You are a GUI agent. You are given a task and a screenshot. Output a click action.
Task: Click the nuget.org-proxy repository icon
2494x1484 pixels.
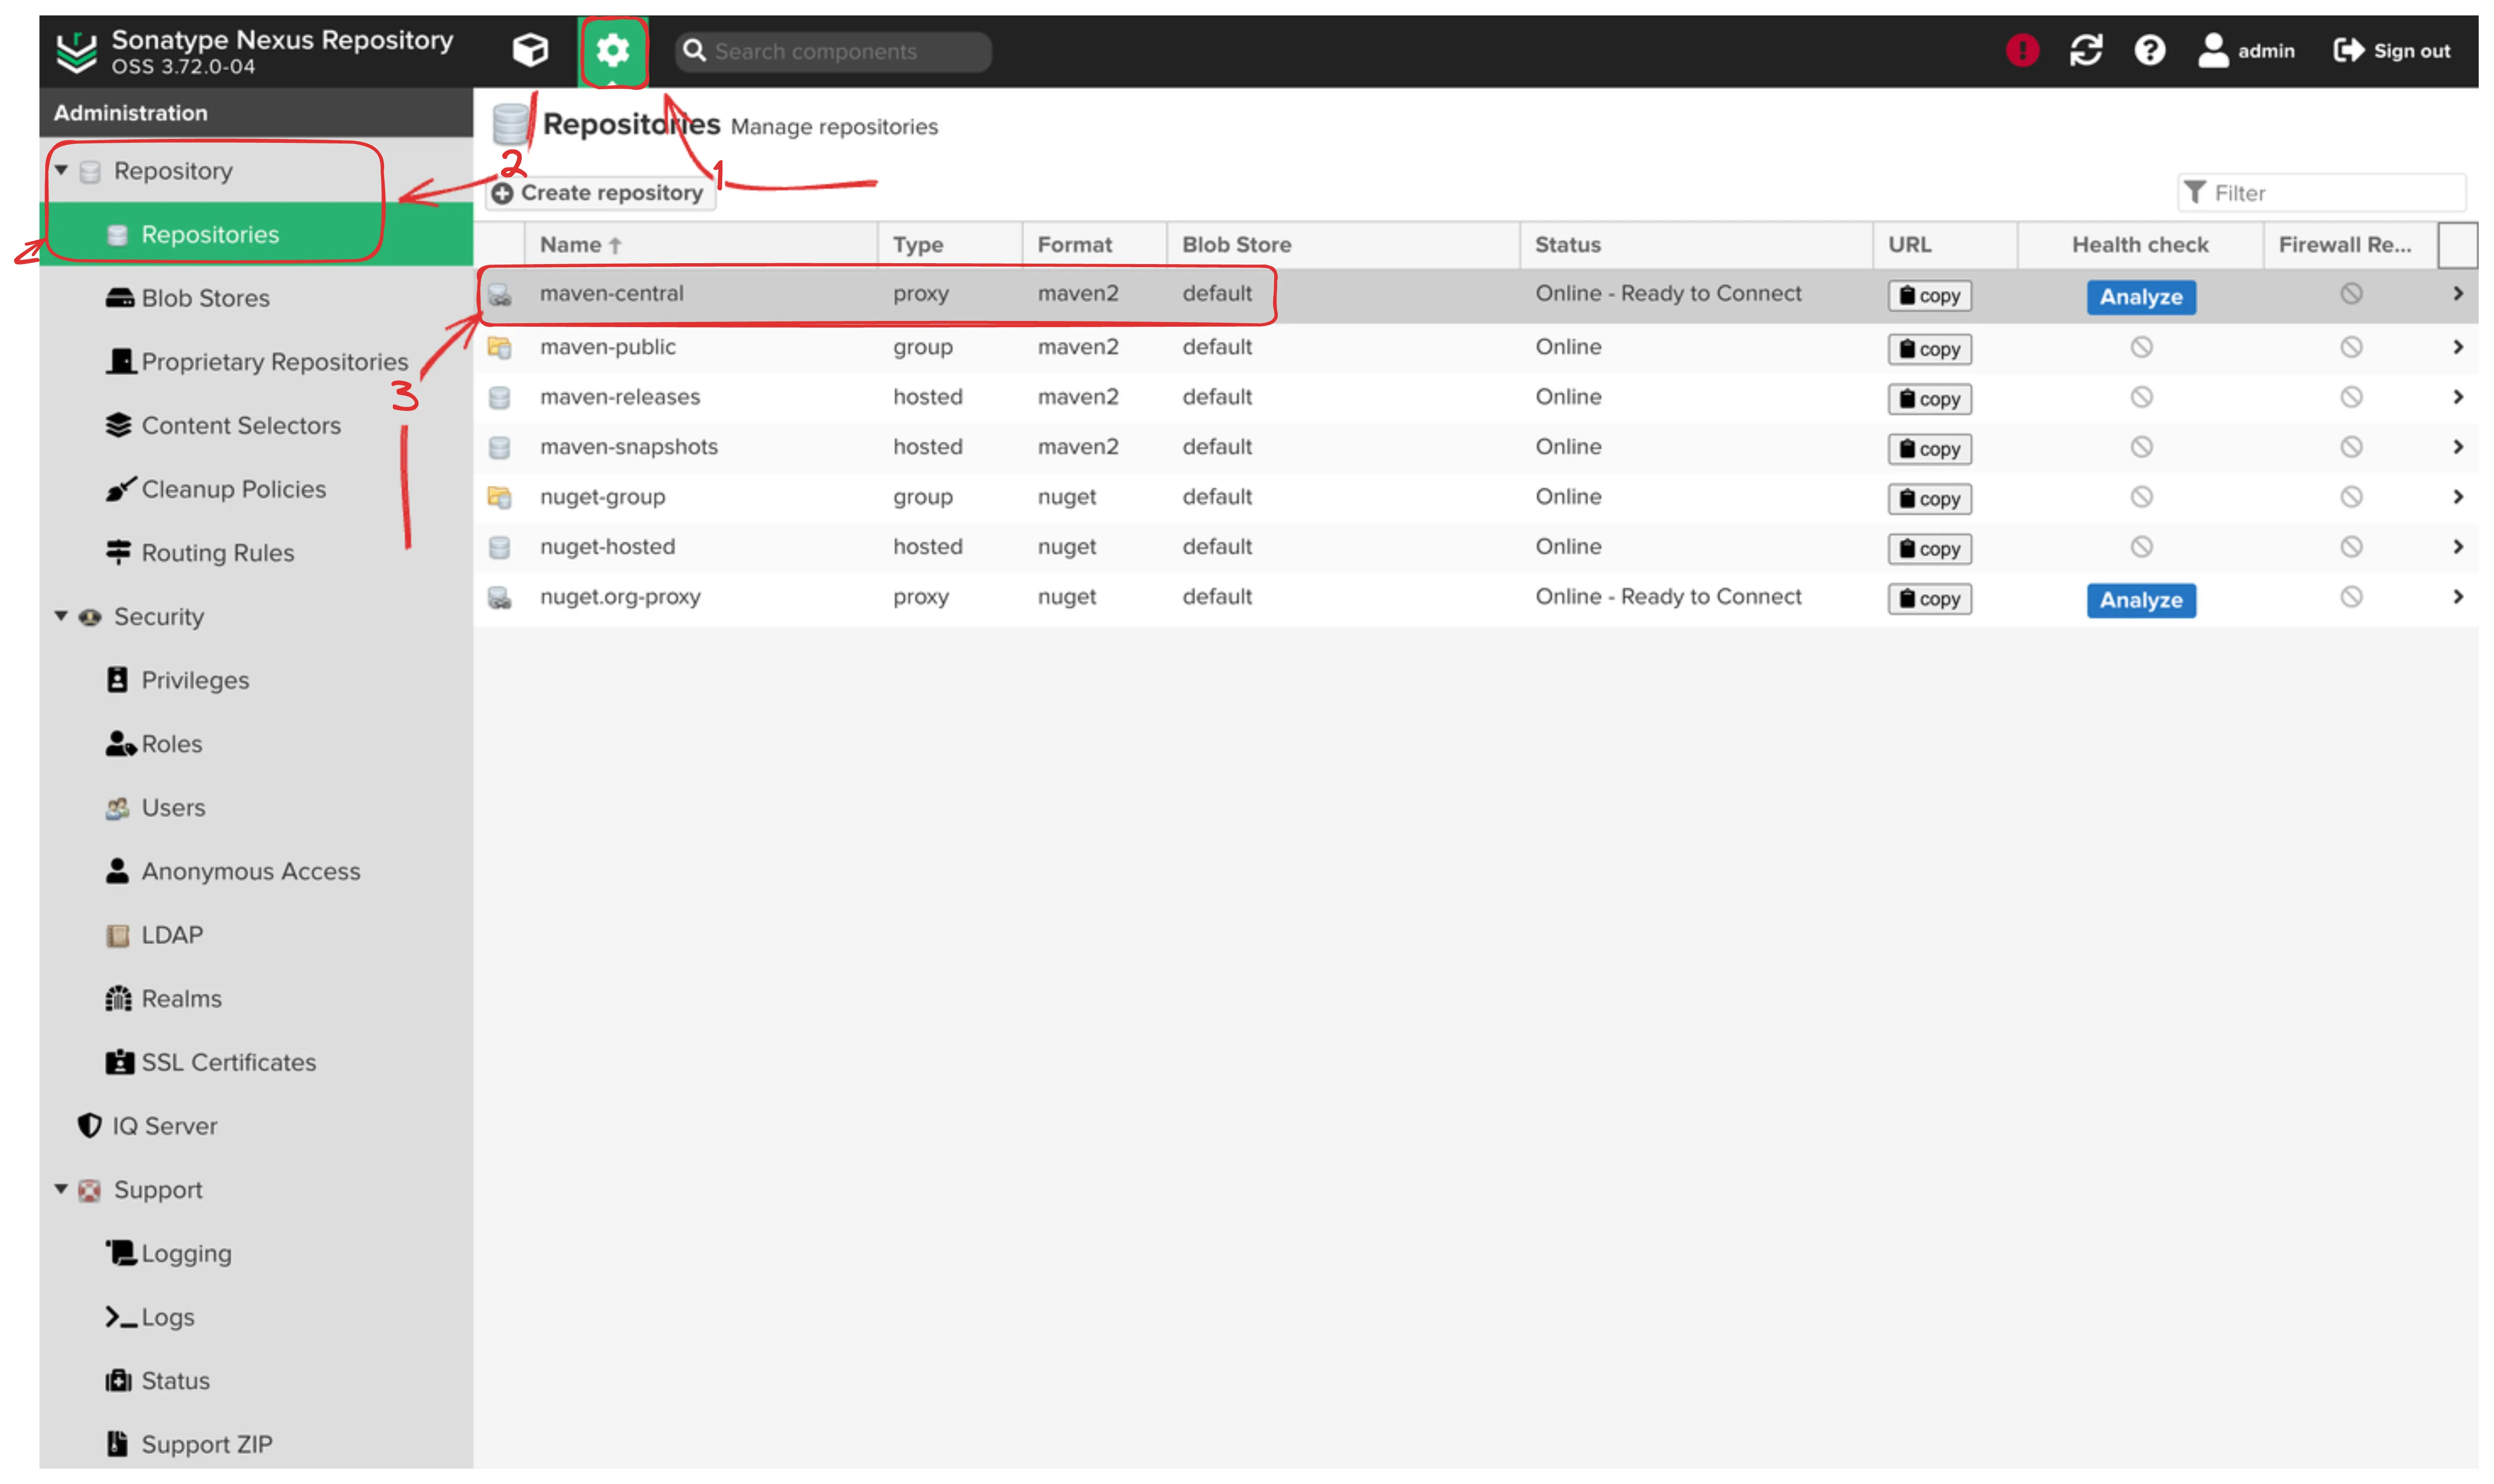point(499,598)
